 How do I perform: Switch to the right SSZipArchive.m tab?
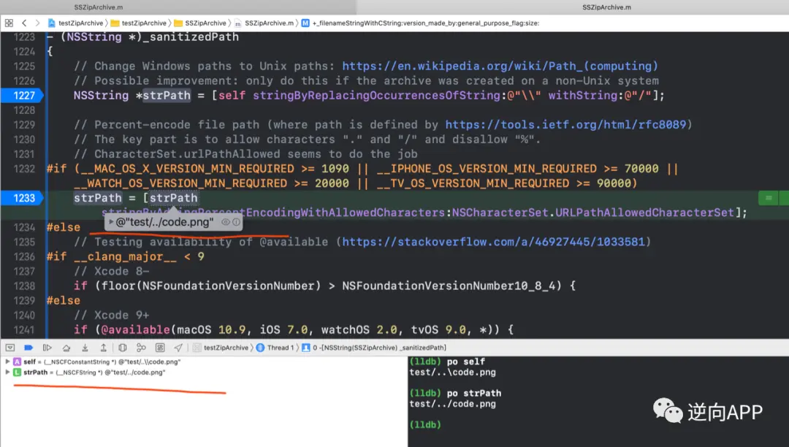[606, 7]
